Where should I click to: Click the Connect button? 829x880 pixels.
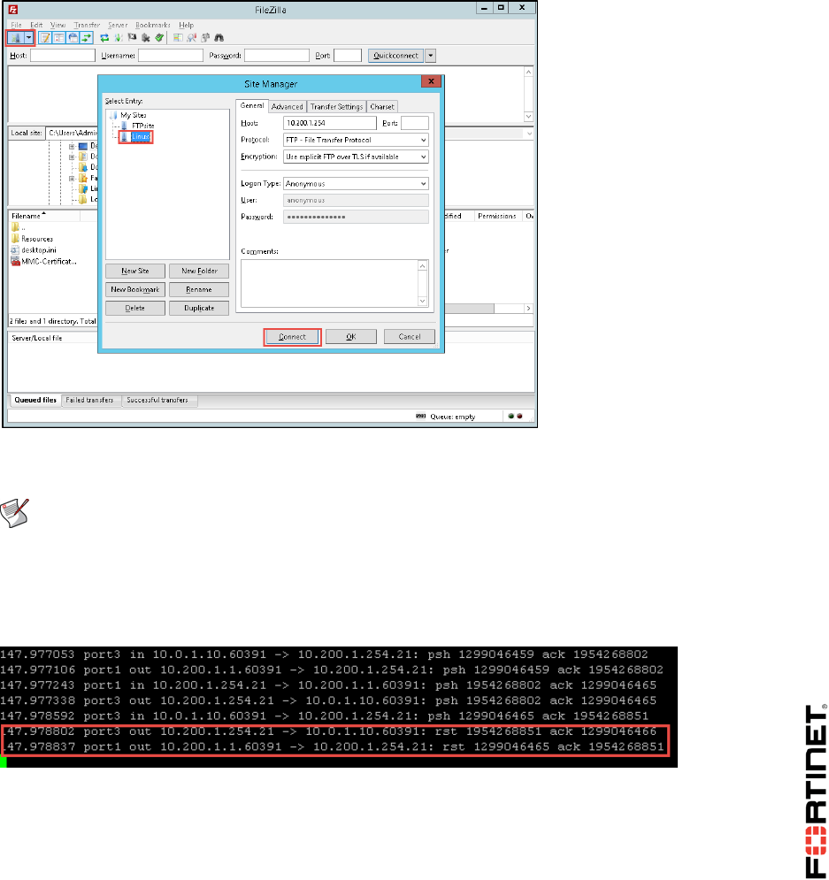point(293,337)
